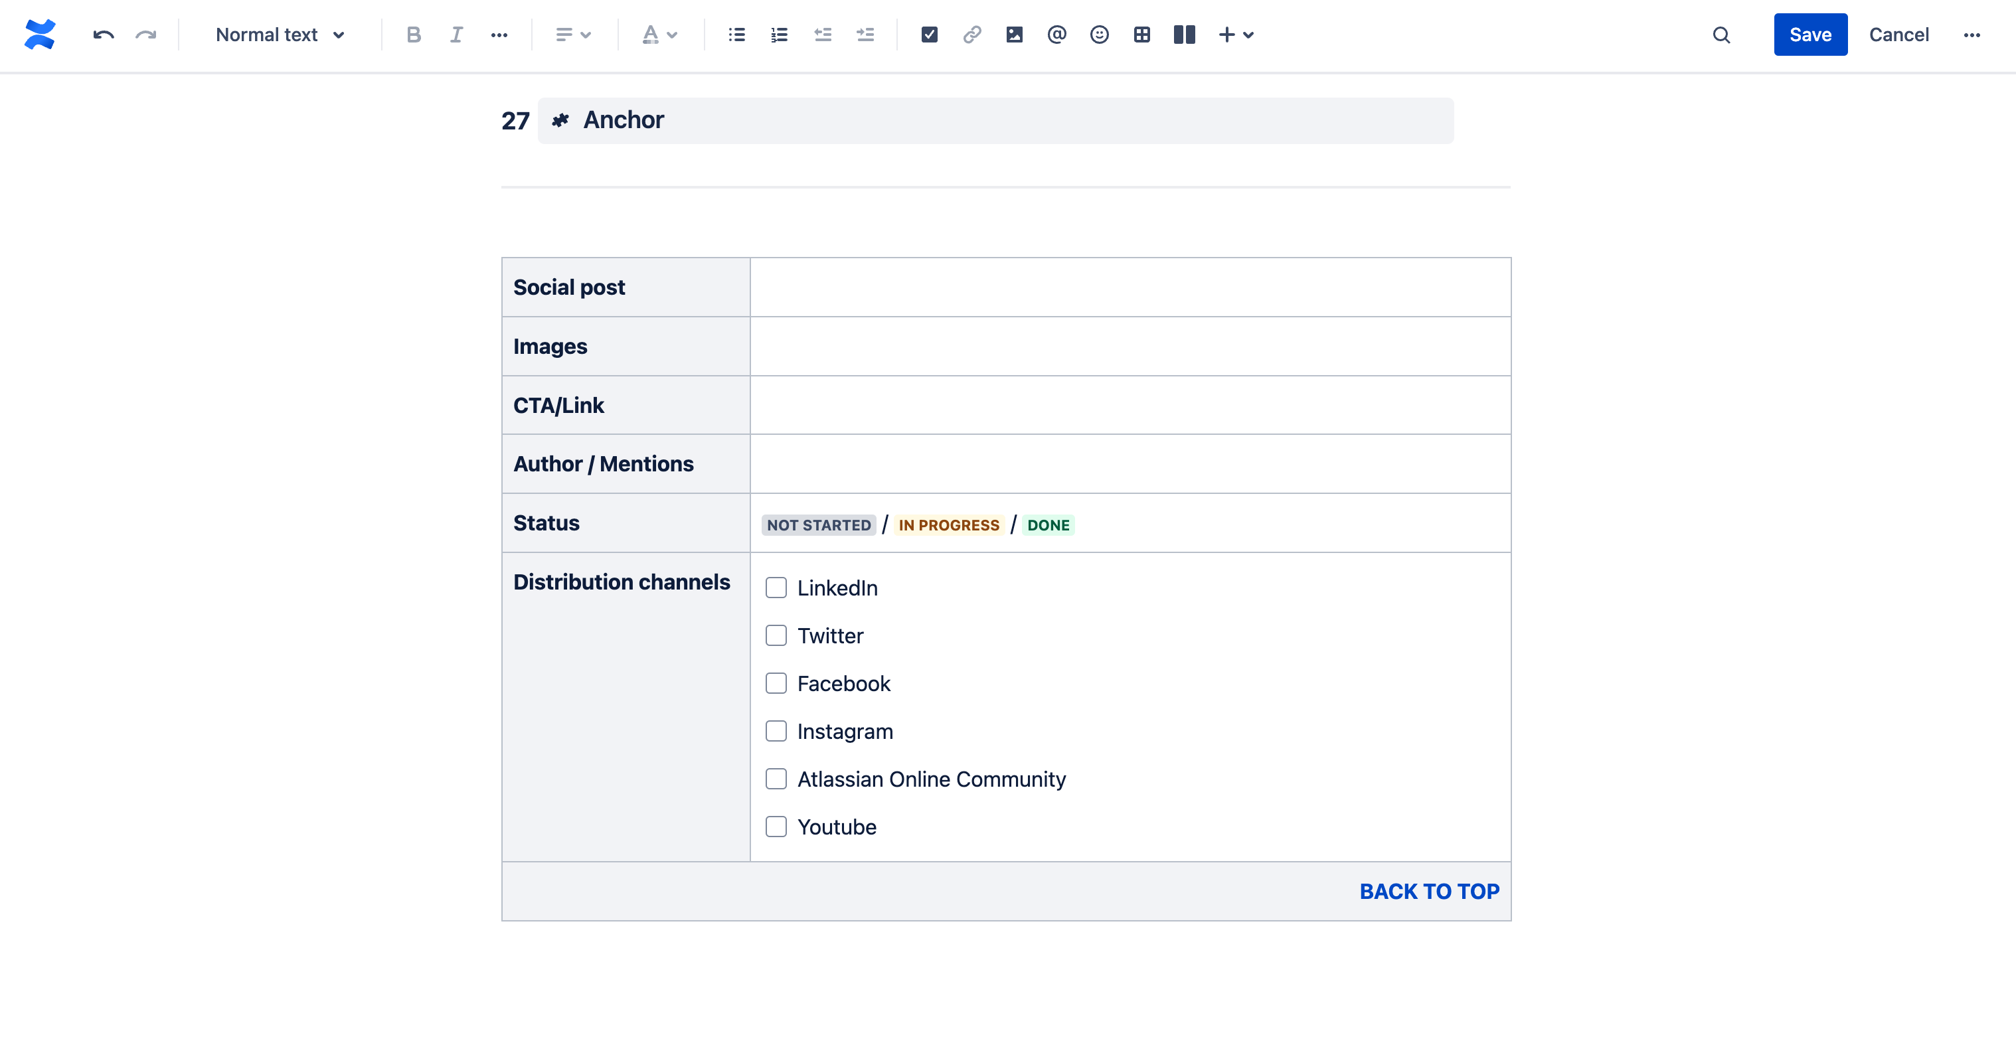Viewport: 2016px width, 1037px height.
Task: Check the Atlassian Online Community checkbox
Action: (x=776, y=779)
